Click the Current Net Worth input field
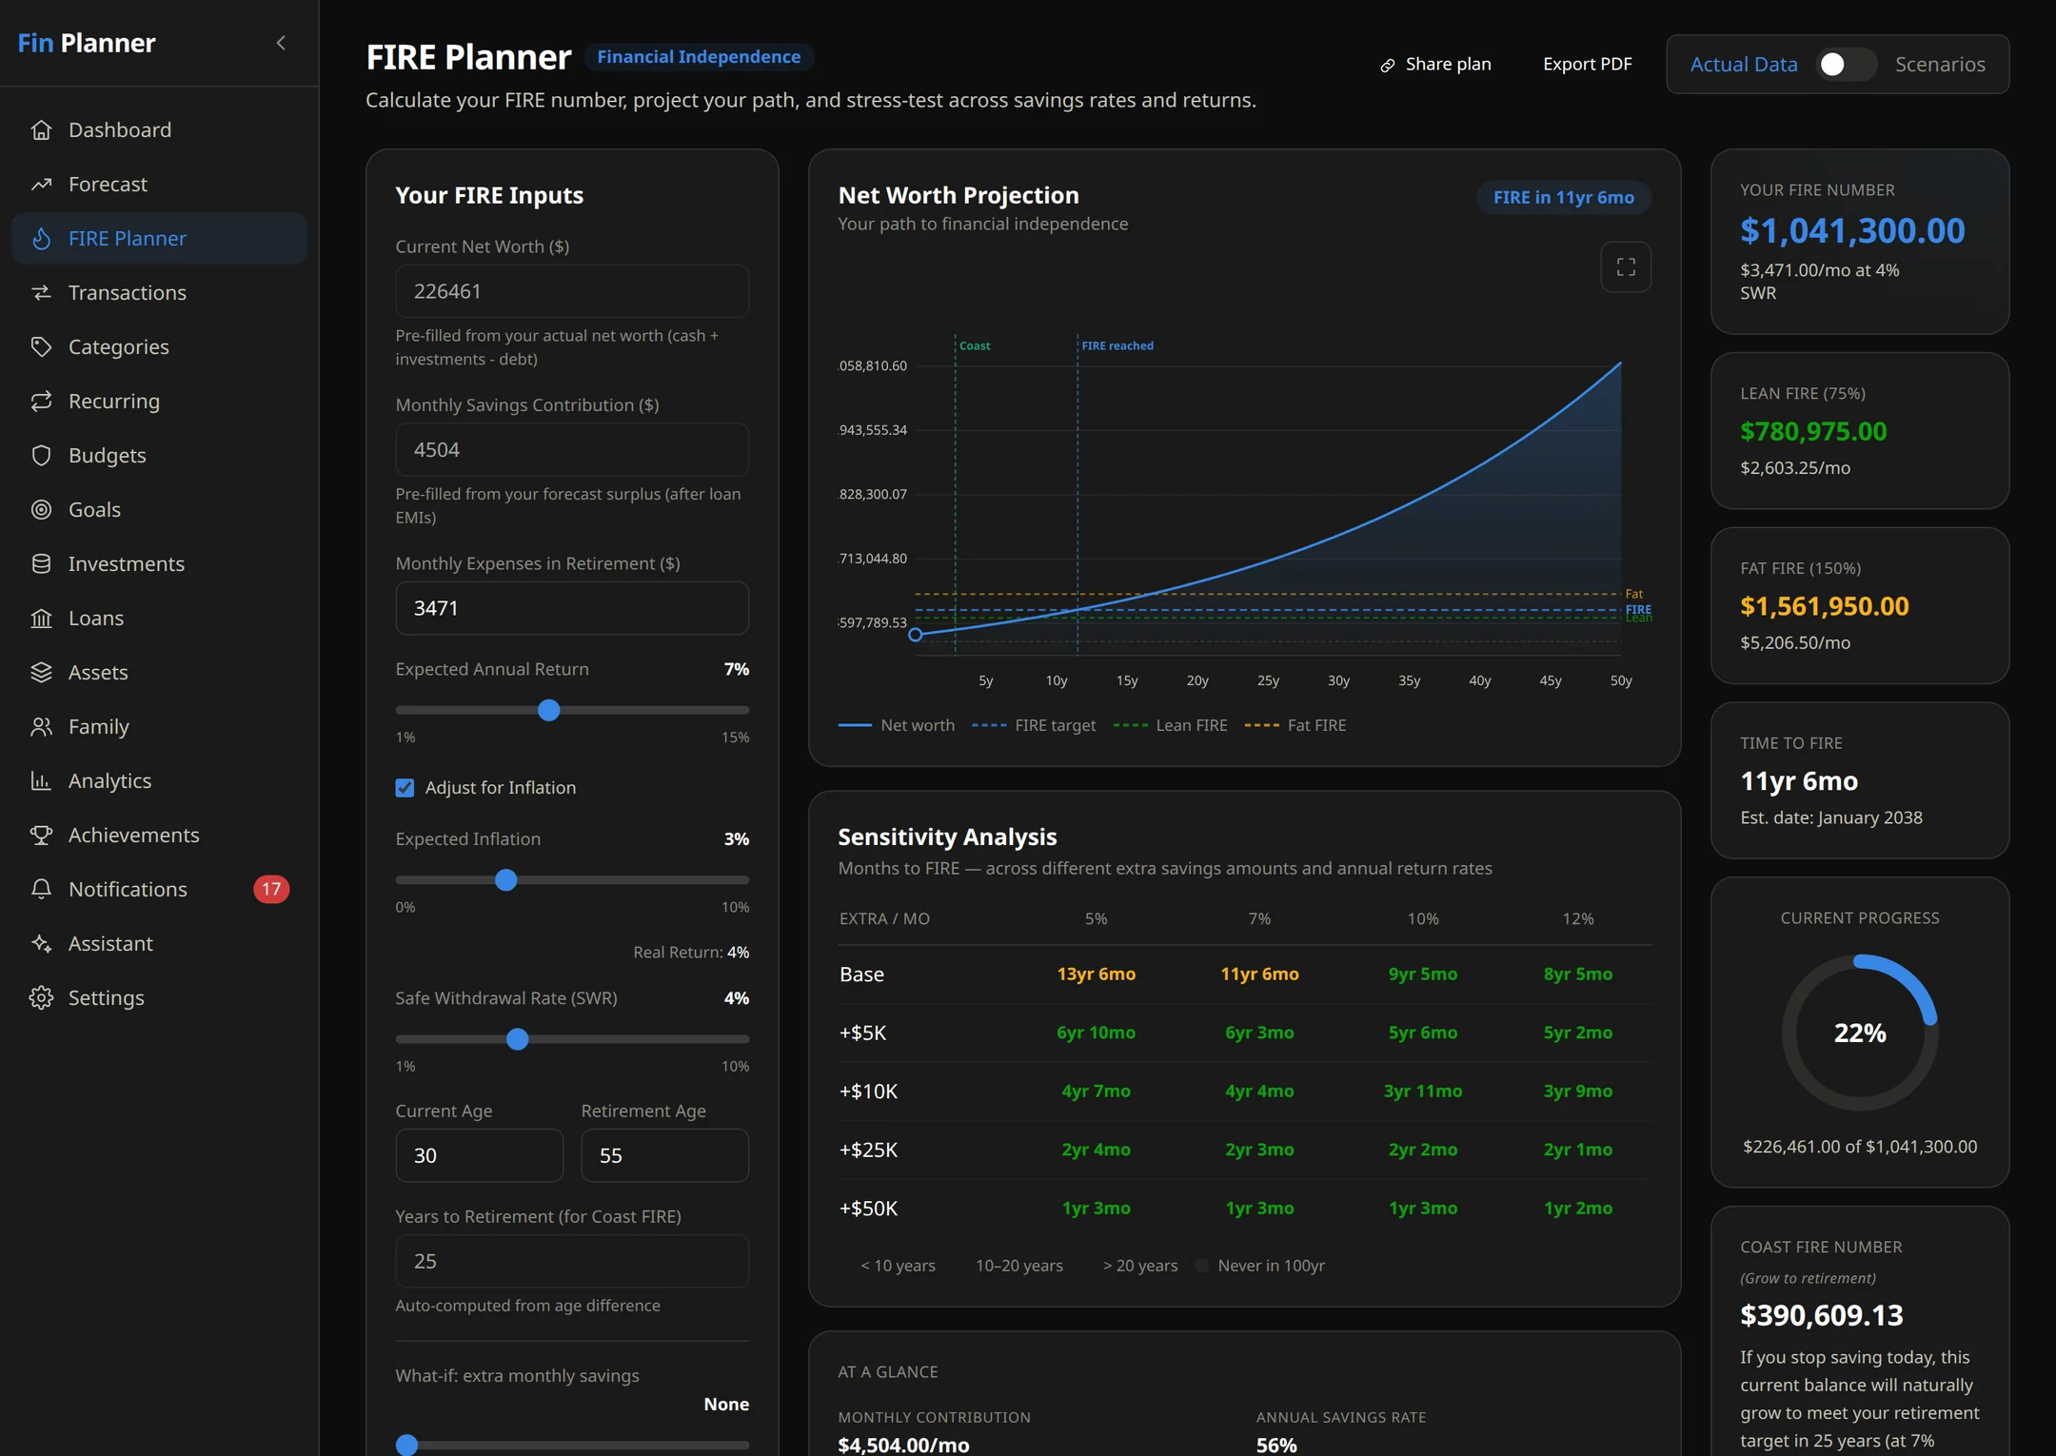 pyautogui.click(x=572, y=291)
